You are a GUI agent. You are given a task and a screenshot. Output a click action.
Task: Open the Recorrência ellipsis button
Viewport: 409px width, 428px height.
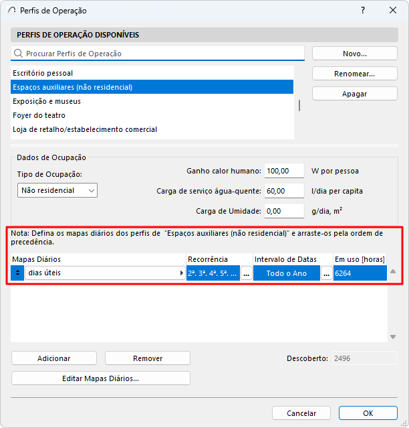[246, 273]
